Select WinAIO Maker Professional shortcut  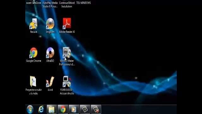[67, 56]
